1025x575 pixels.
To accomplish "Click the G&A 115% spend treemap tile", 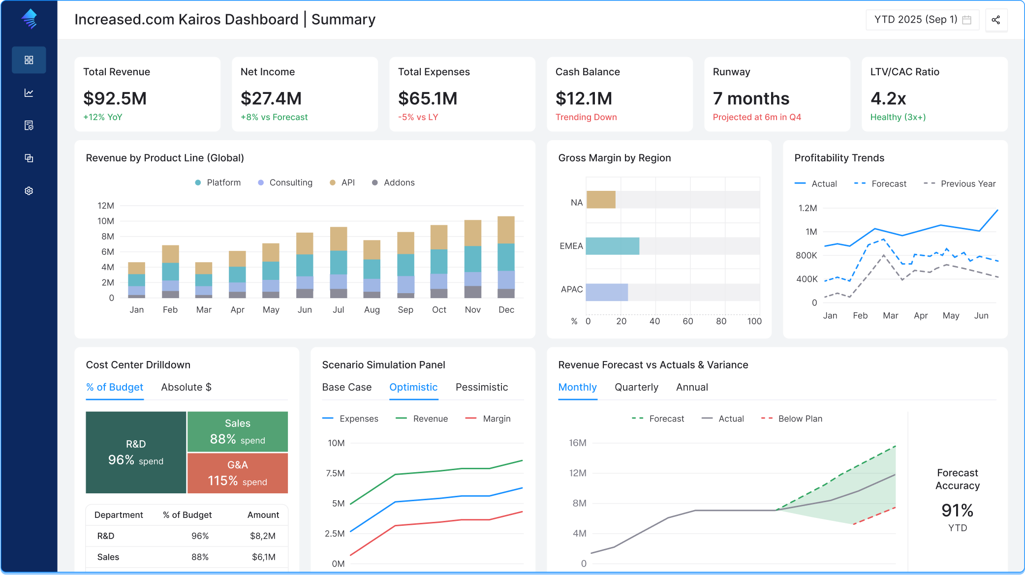I will tap(237, 473).
